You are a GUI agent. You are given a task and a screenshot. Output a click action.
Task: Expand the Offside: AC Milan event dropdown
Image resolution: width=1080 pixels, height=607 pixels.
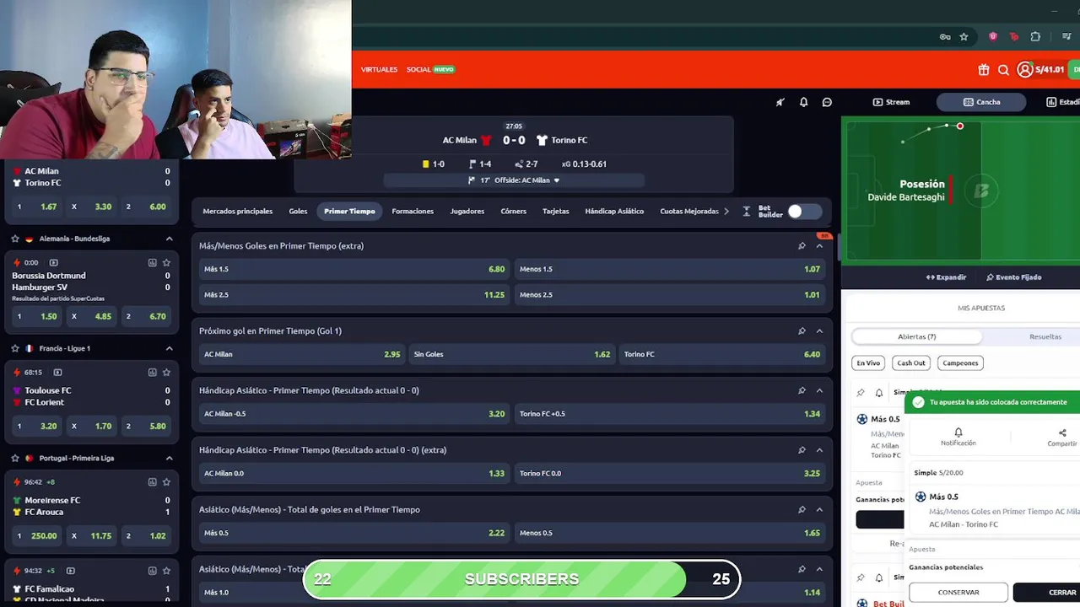click(514, 180)
